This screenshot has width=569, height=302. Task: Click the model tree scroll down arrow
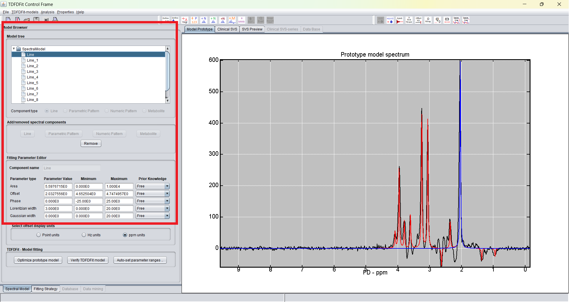pos(168,101)
